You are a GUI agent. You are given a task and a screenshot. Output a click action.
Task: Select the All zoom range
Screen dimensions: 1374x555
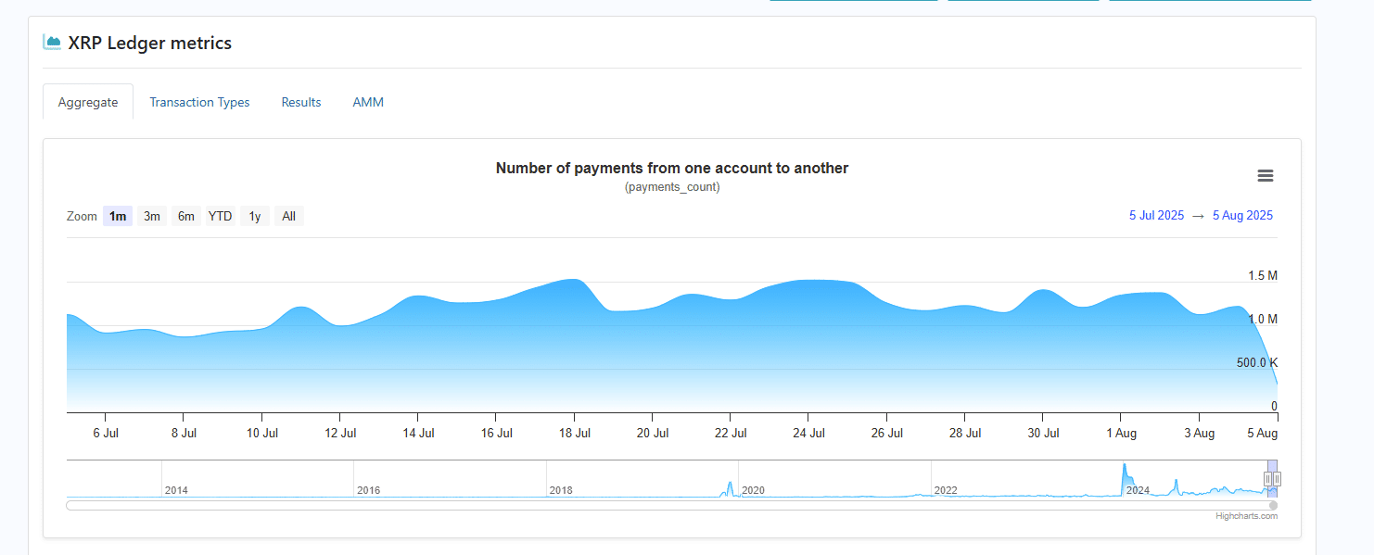(289, 216)
